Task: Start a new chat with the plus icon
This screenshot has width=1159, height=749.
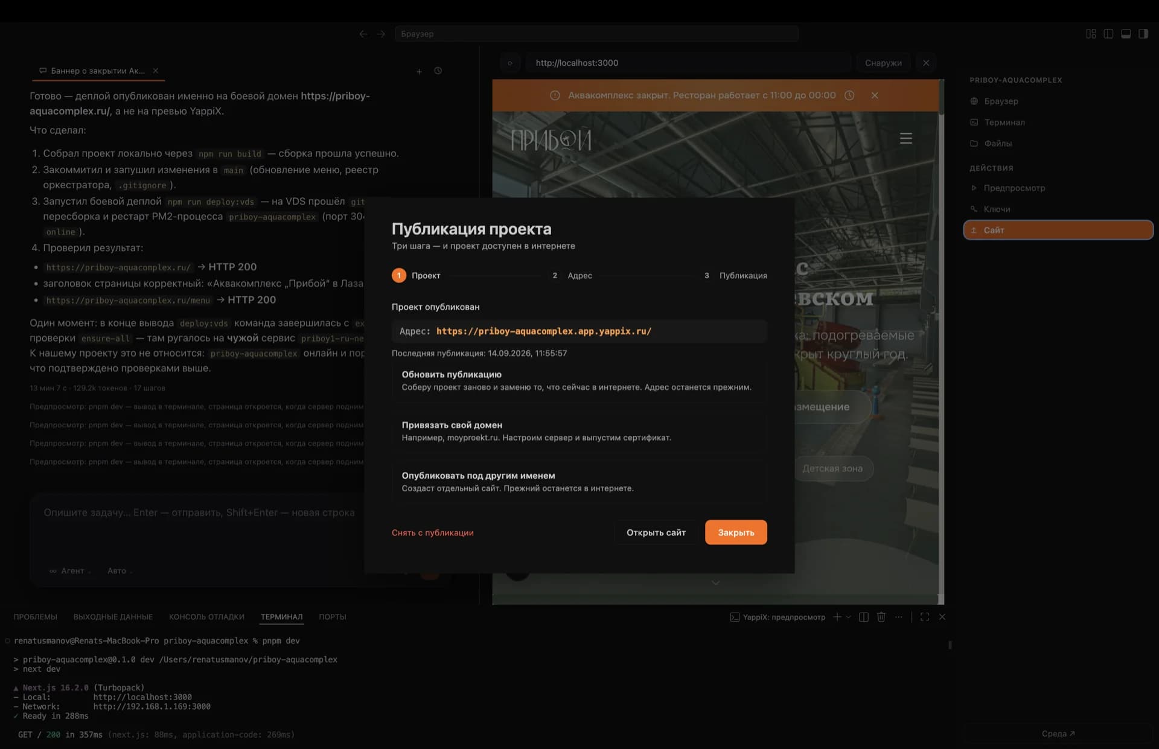Action: coord(419,71)
